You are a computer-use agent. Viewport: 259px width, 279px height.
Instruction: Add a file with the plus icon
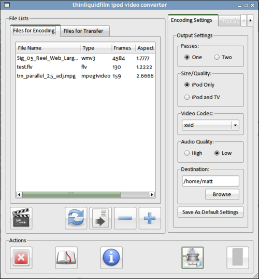point(150,218)
